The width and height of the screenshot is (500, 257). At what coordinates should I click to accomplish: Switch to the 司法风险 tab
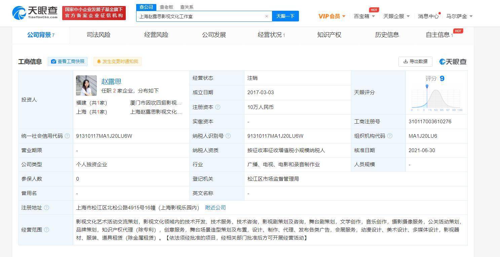point(99,35)
